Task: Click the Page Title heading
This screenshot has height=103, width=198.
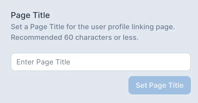Action: coord(30,15)
